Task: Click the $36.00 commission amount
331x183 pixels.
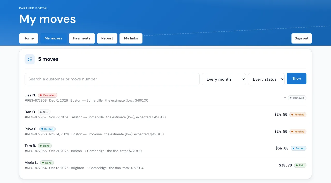Action: [x=282, y=148]
